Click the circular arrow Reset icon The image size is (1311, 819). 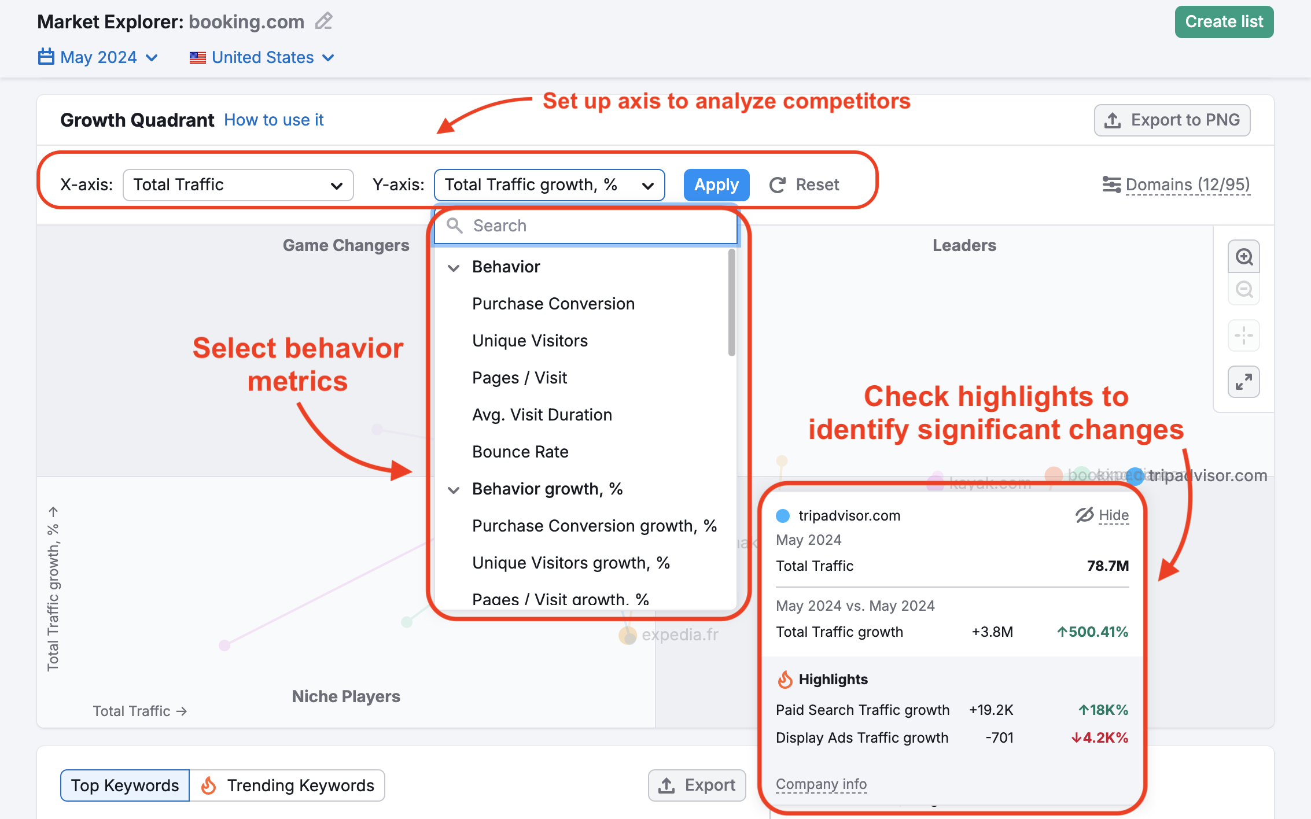point(778,185)
